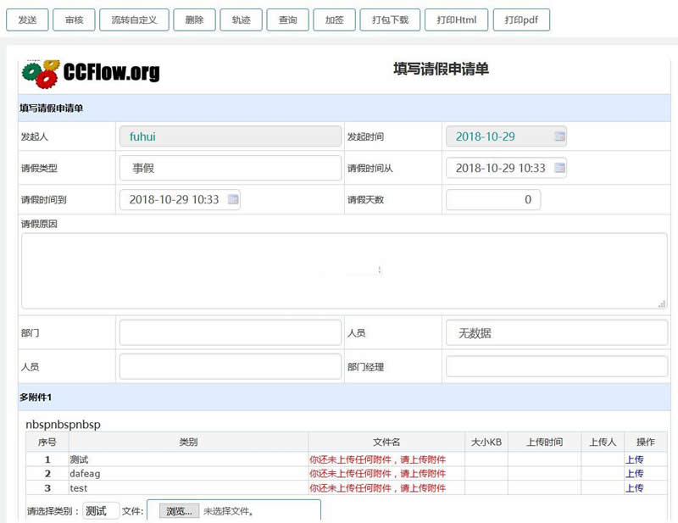Screen dimensions: 678x523
Task: Click 上传 link on the dafeag row
Action: coord(635,473)
